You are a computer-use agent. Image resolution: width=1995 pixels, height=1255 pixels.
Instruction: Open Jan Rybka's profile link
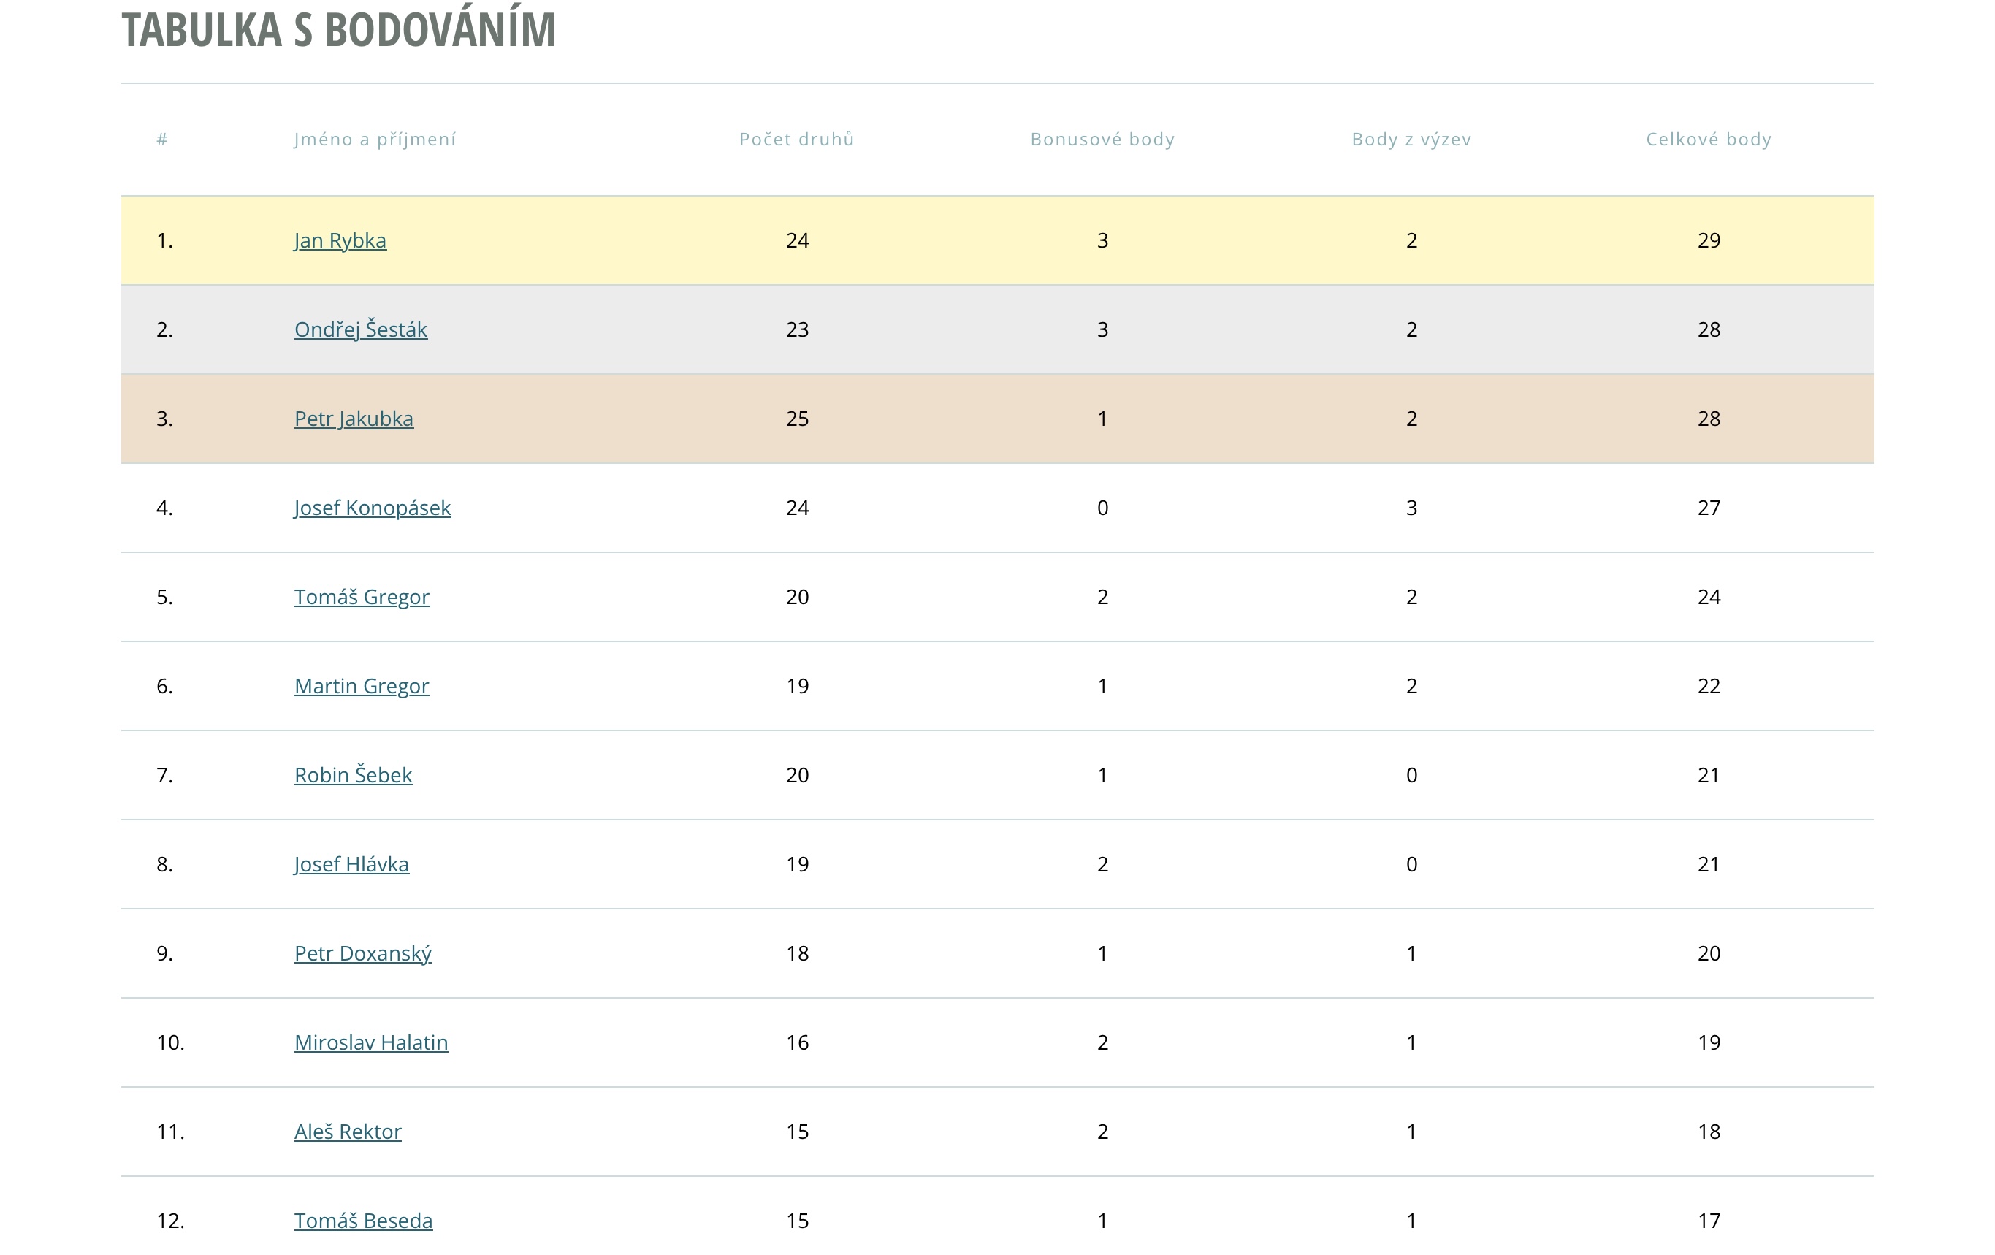340,240
